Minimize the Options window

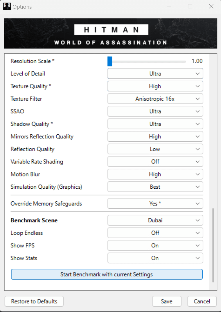point(168,6)
